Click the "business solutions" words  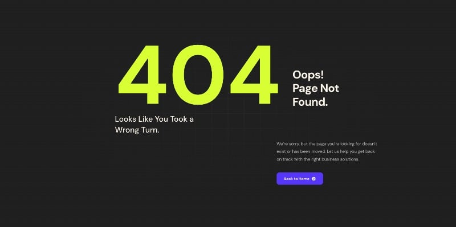pos(340,159)
